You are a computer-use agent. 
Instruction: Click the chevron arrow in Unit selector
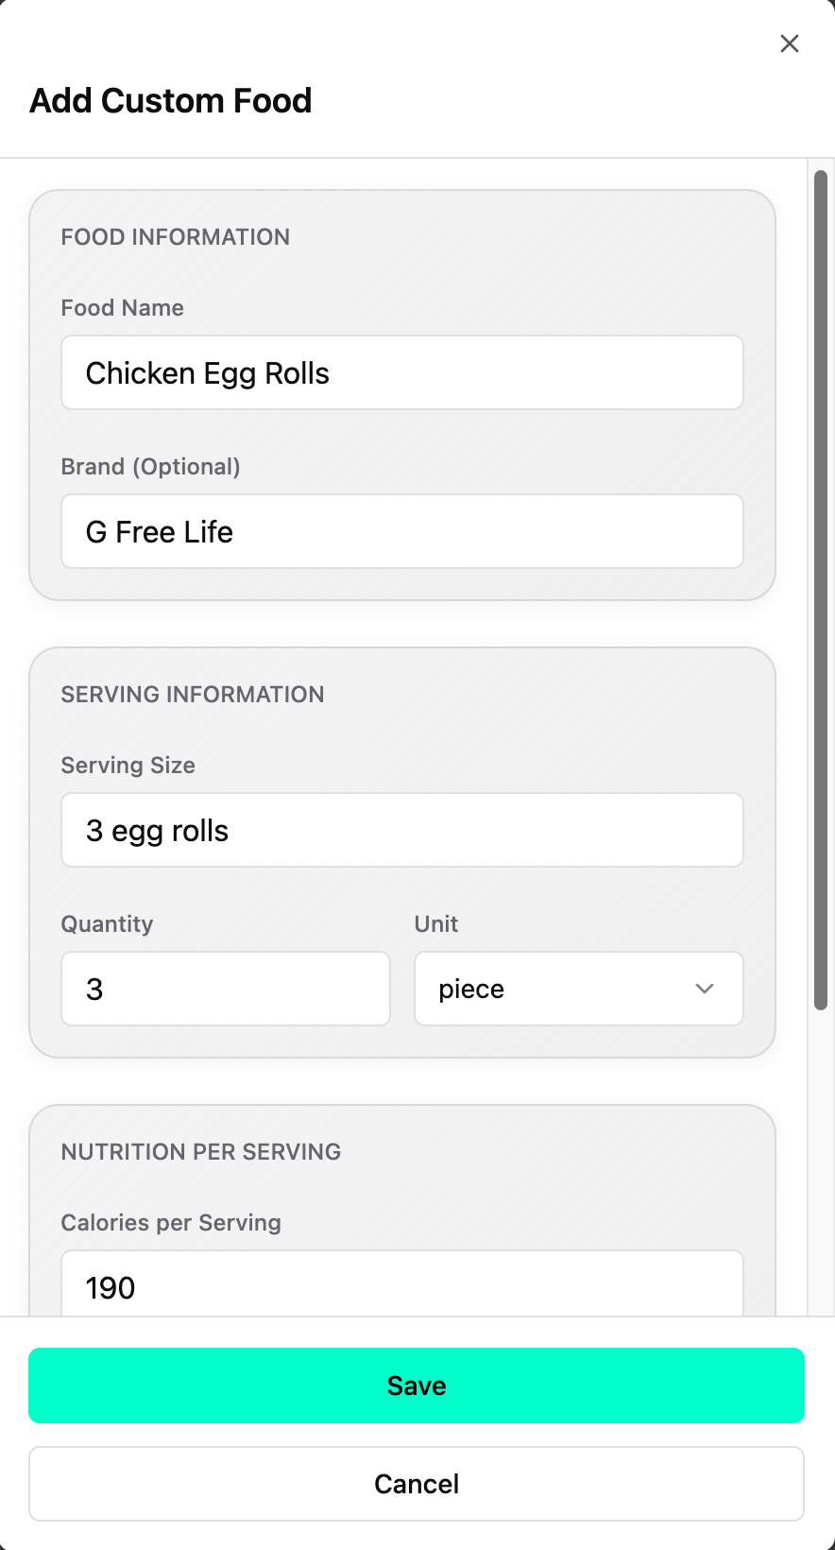[x=705, y=989]
